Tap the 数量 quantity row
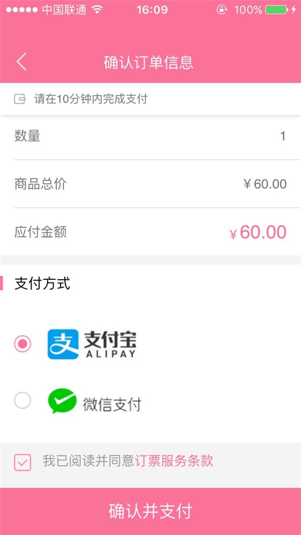This screenshot has height=535, width=301. coord(150,136)
